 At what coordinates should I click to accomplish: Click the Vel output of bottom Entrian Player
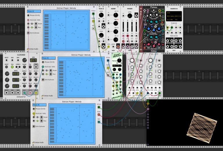99,122
